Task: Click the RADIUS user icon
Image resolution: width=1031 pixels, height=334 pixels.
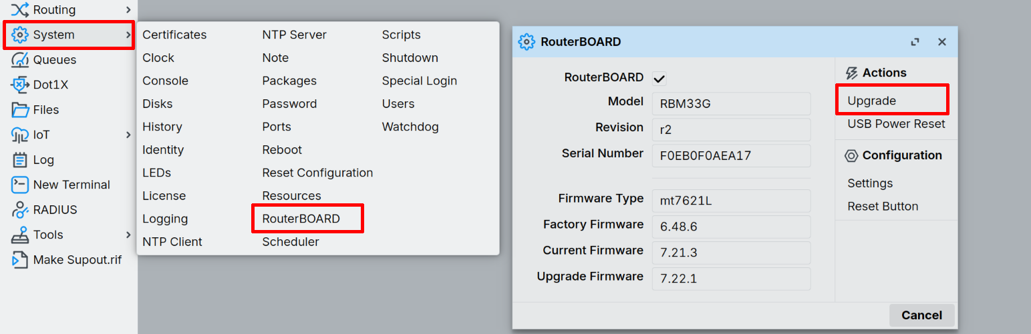Action: (20, 210)
